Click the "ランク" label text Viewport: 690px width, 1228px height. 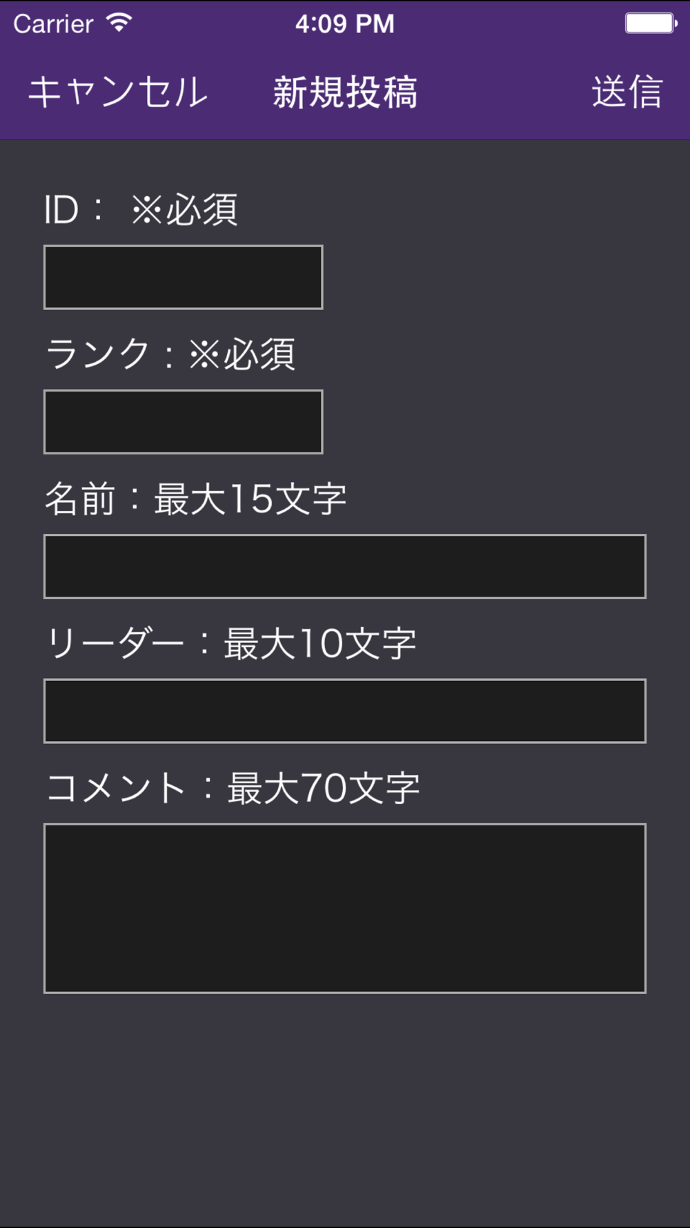click(97, 354)
